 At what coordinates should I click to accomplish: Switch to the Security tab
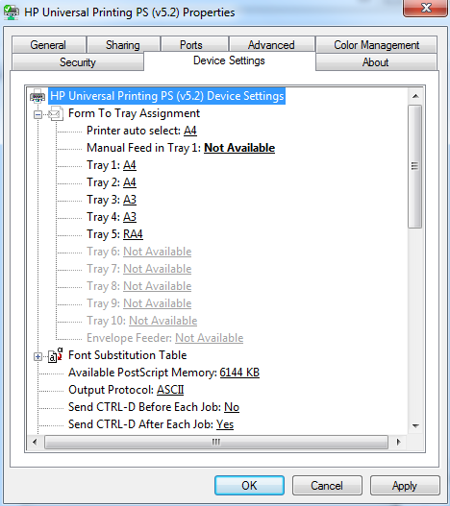coord(78,62)
